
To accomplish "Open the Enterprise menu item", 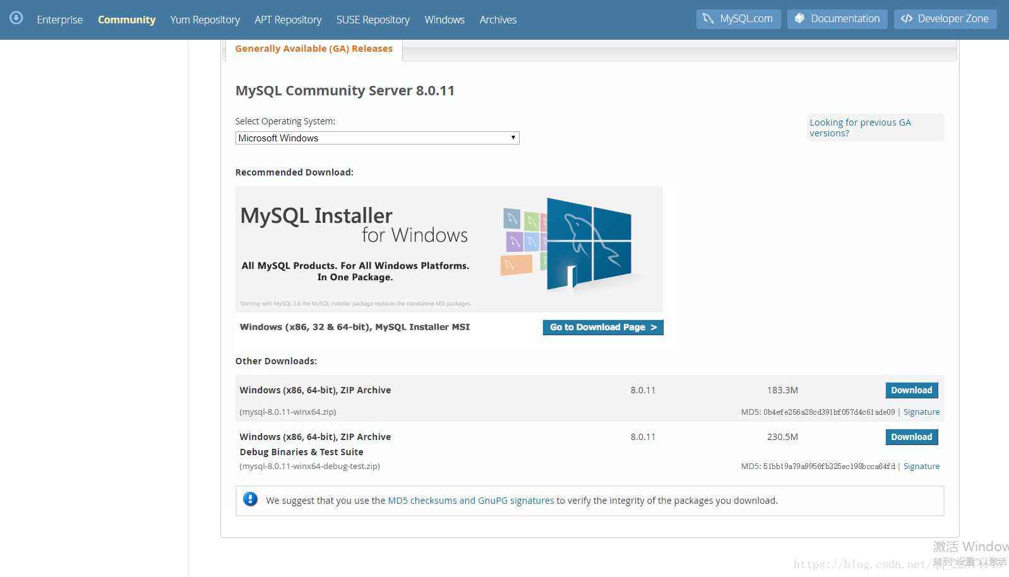I will [60, 20].
